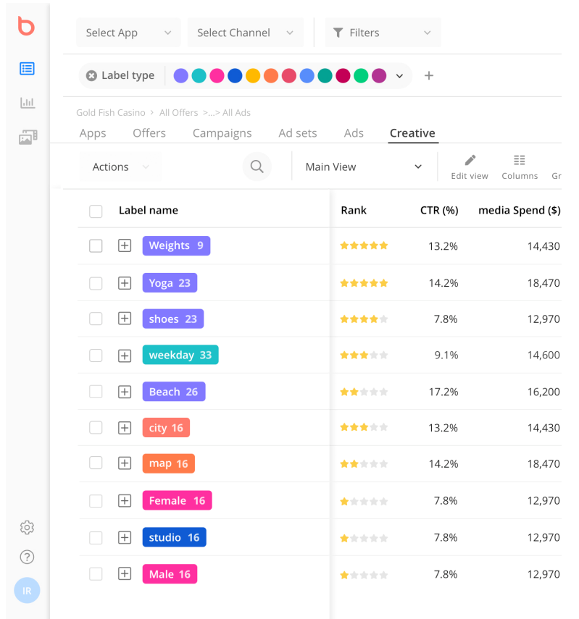The image size is (579, 619).
Task: Remove the Label type filter
Action: (91, 75)
